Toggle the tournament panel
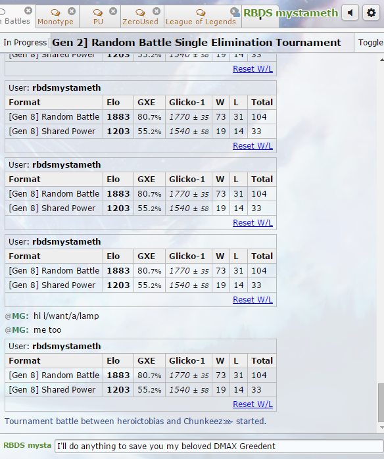 coord(370,43)
